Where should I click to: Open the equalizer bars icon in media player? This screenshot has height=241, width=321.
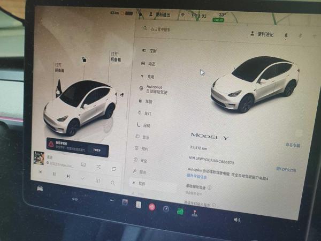click(x=97, y=180)
